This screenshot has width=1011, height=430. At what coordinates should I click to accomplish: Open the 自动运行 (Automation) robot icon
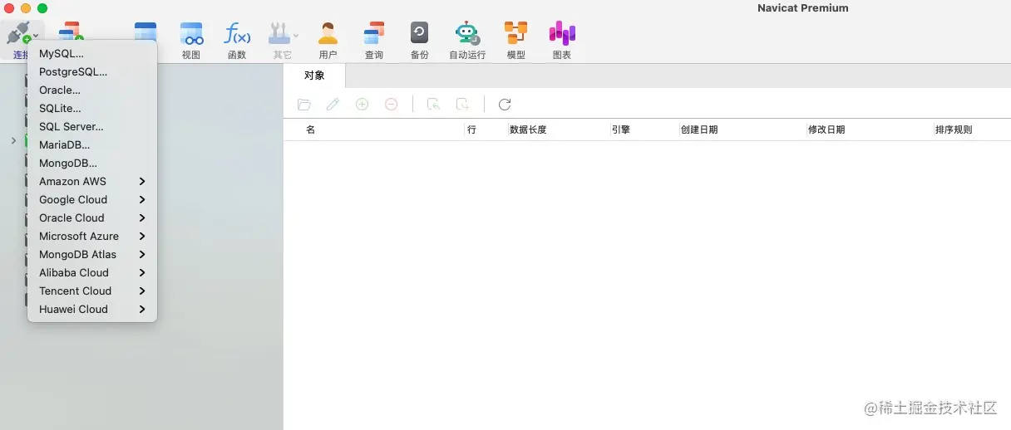click(x=467, y=33)
